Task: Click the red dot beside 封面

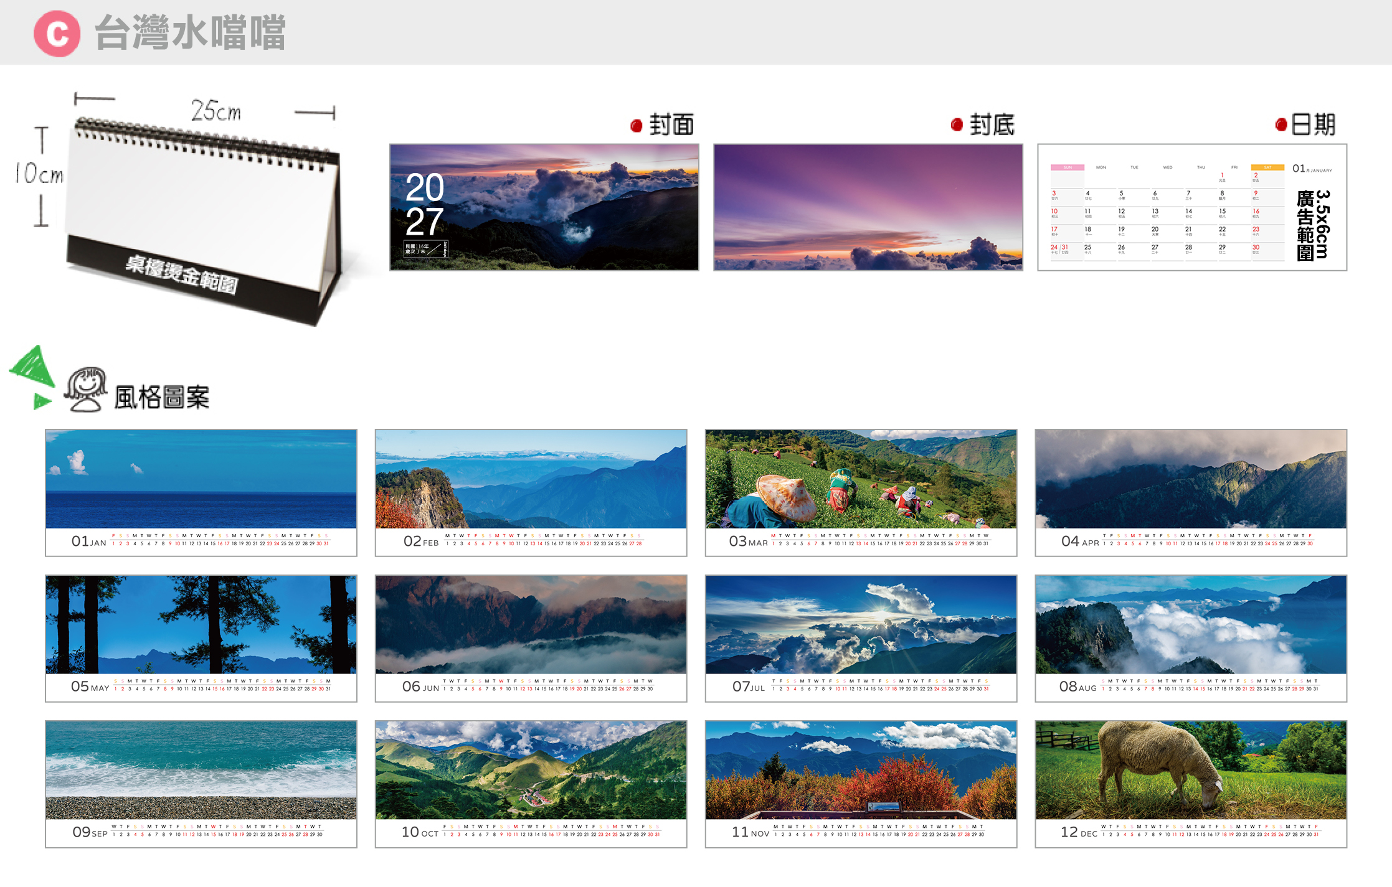Action: [636, 126]
